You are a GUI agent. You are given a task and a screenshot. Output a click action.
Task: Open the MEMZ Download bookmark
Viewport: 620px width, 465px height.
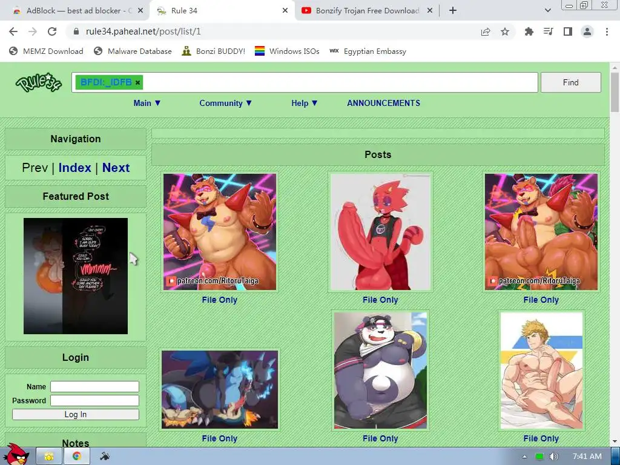tap(46, 51)
